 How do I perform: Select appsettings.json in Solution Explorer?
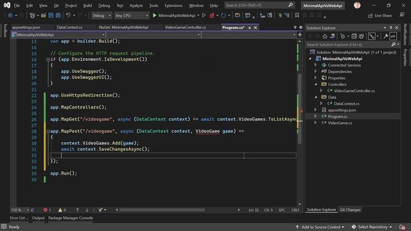coord(342,110)
